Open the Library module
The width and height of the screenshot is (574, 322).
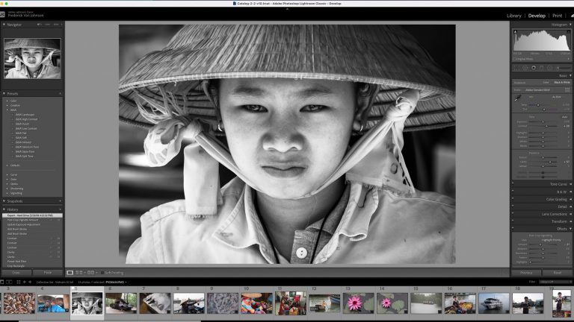pyautogui.click(x=514, y=16)
